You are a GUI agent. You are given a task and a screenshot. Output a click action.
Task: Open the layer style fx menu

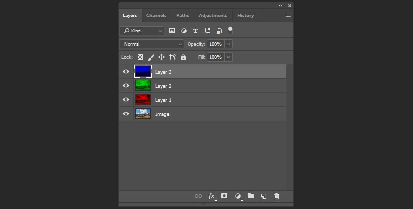[212, 196]
